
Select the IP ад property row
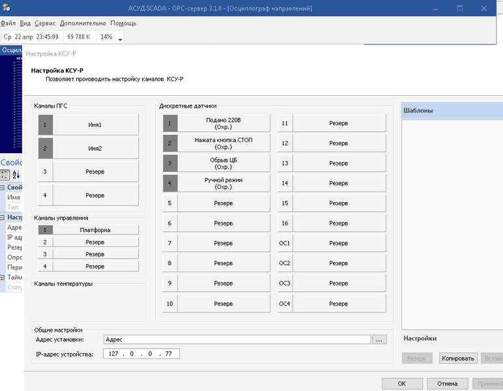14,237
